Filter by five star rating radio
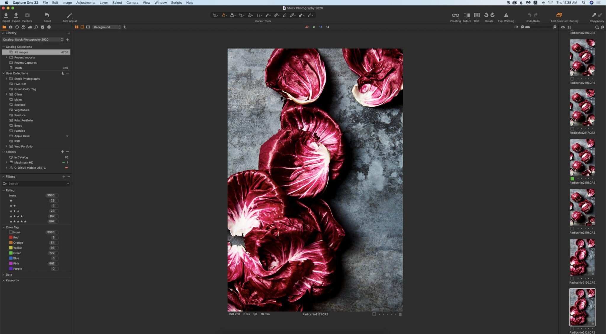Image resolution: width=606 pixels, height=334 pixels. tap(57, 221)
